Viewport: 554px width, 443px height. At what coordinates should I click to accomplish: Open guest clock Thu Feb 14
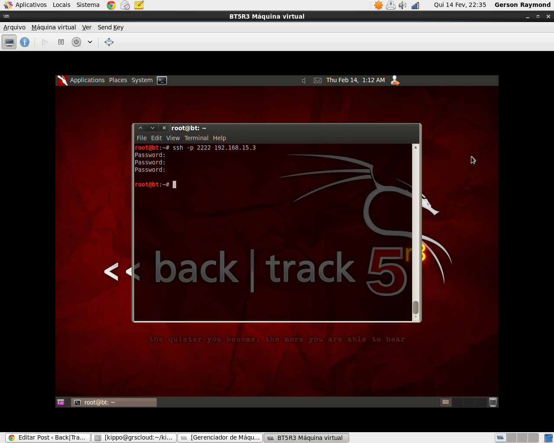click(355, 80)
